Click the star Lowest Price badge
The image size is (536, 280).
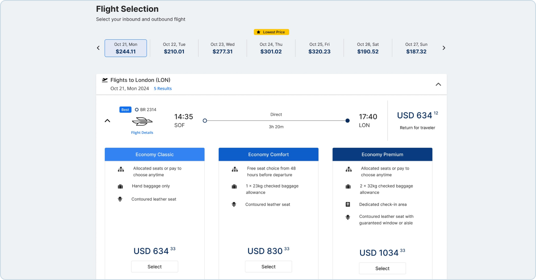click(271, 32)
